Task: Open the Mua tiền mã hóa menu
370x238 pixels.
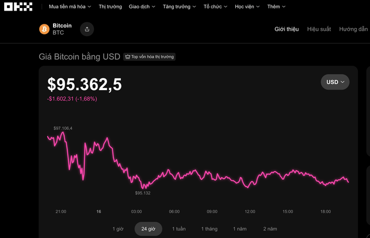Action: click(x=69, y=7)
